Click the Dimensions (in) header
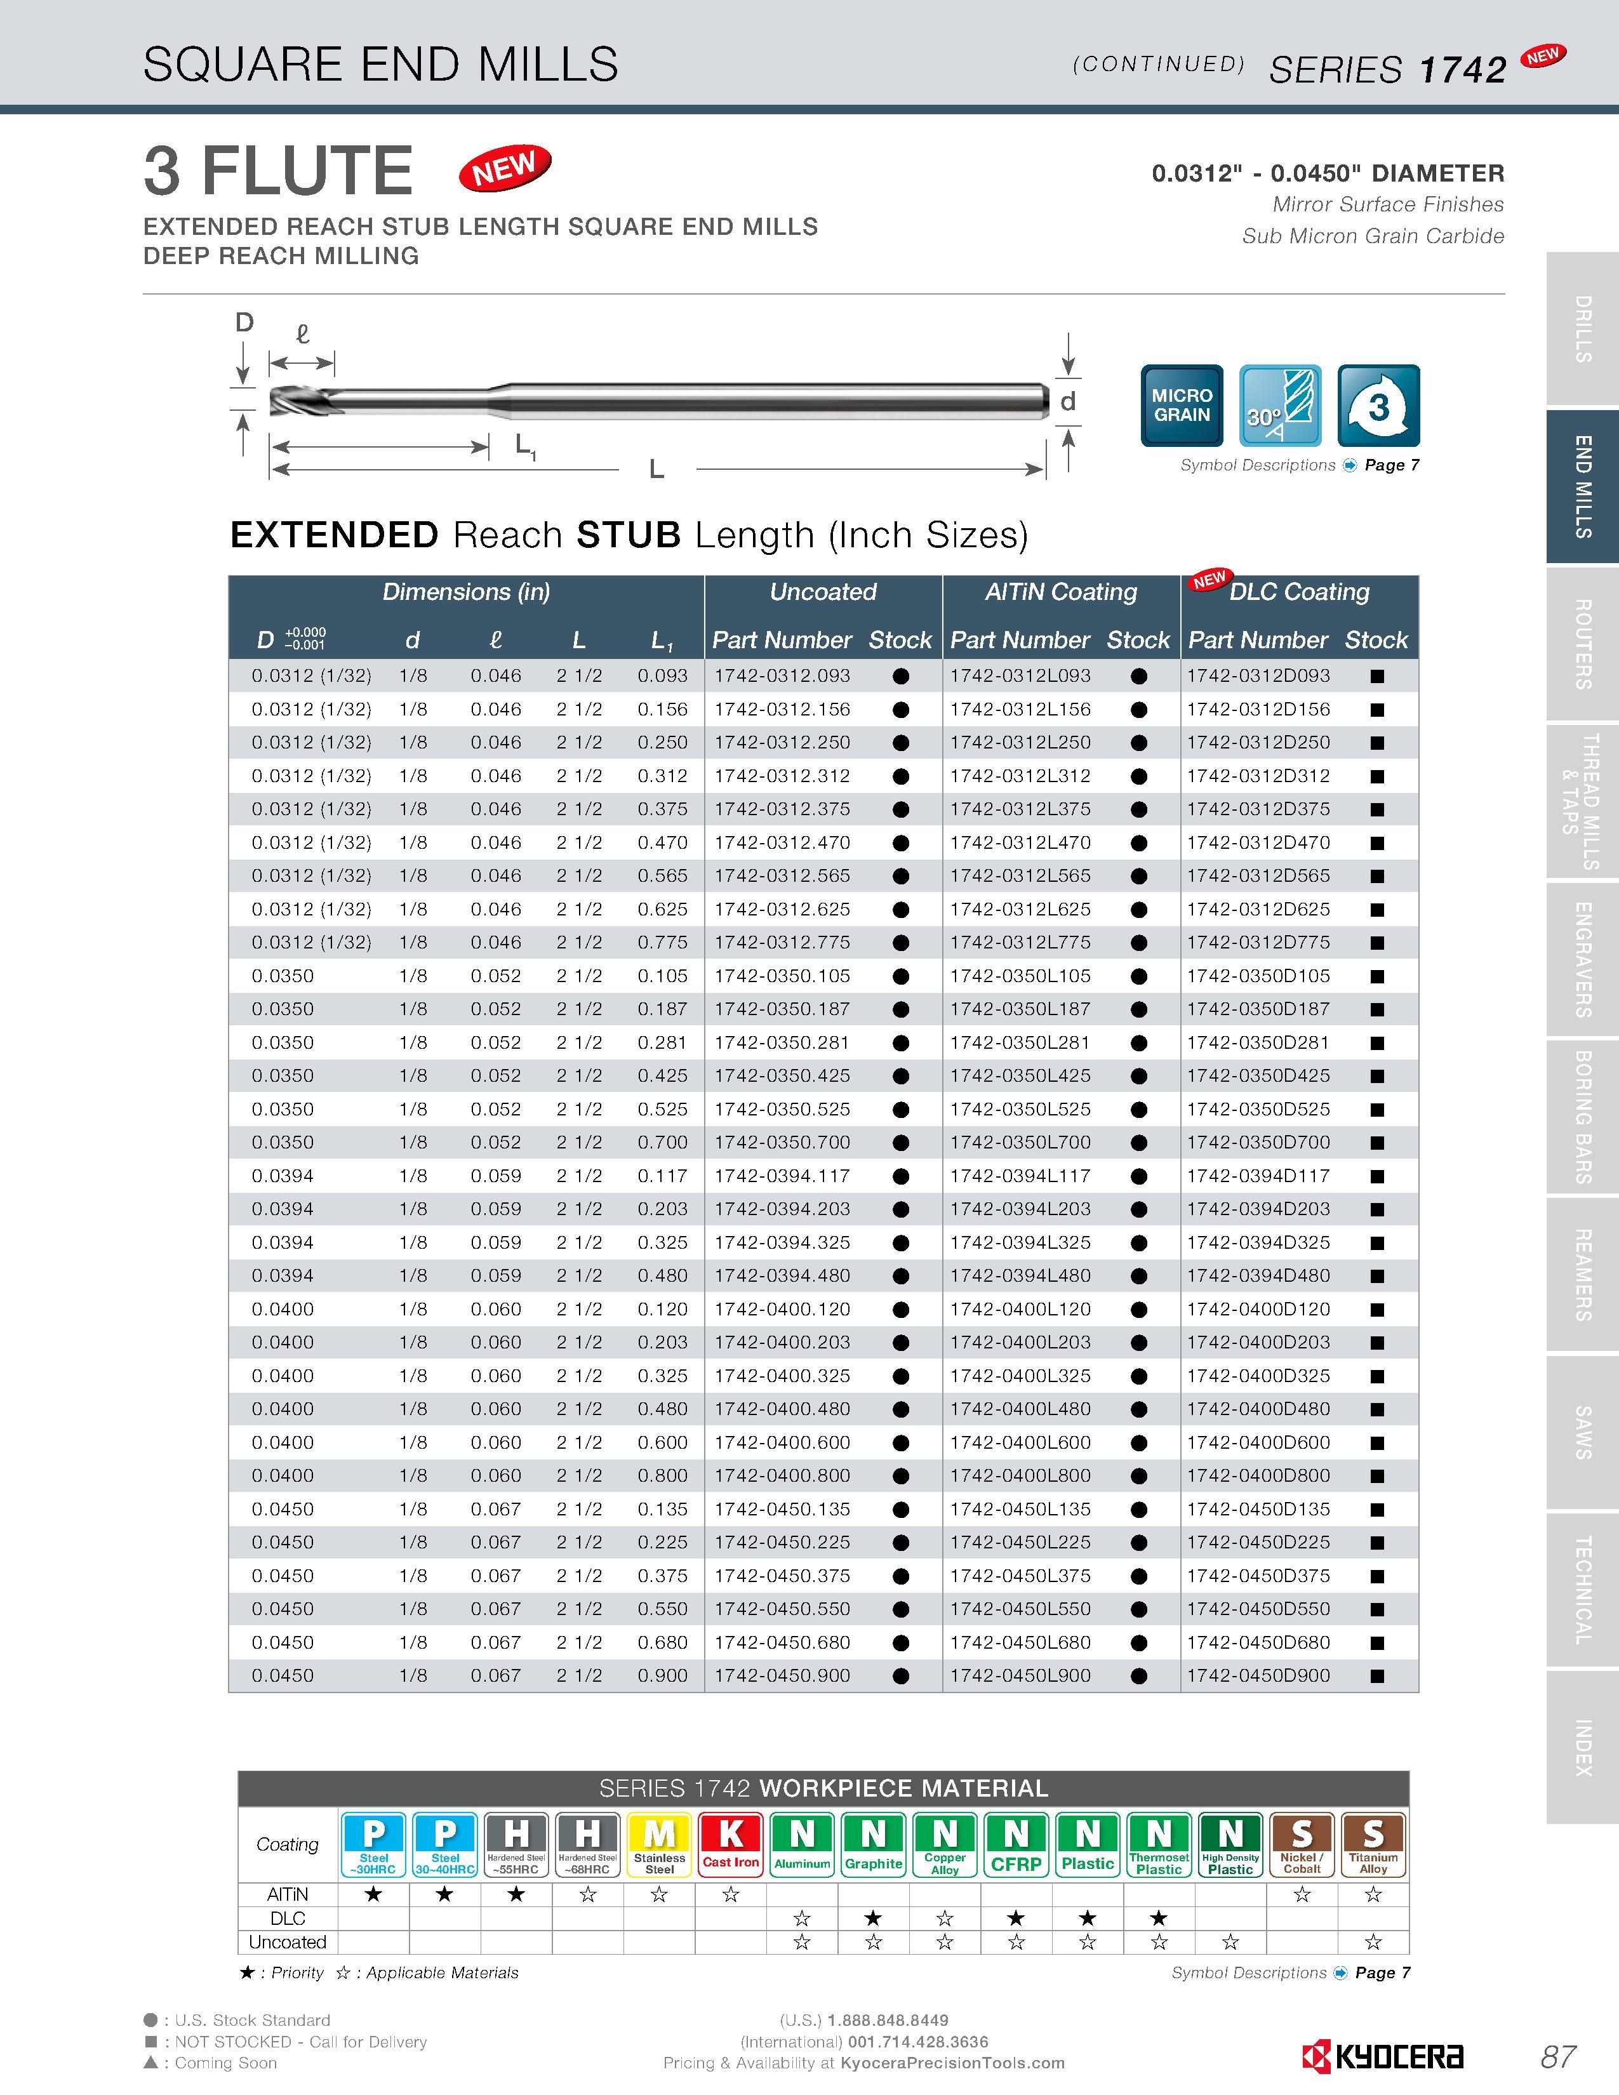Screen dimensions: 1619x2095 466,592
